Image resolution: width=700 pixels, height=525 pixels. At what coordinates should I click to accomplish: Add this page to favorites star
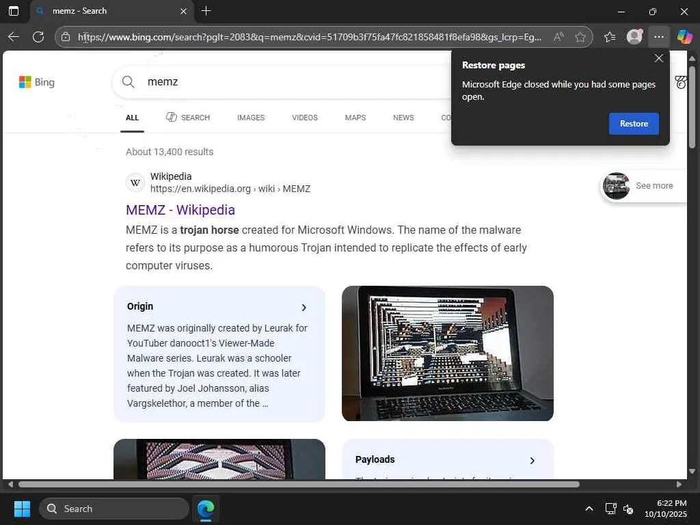point(580,37)
